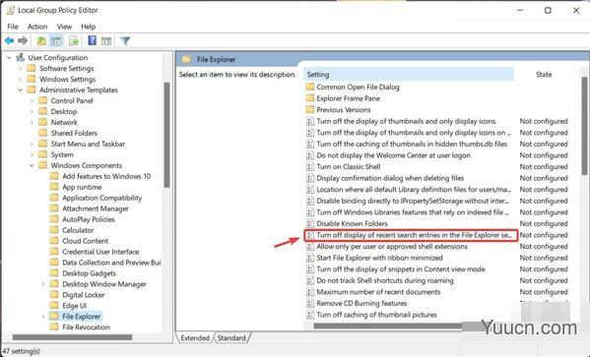This screenshot has width=590, height=357.
Task: Select Display confirmation dialog when deleting files
Action: point(390,178)
